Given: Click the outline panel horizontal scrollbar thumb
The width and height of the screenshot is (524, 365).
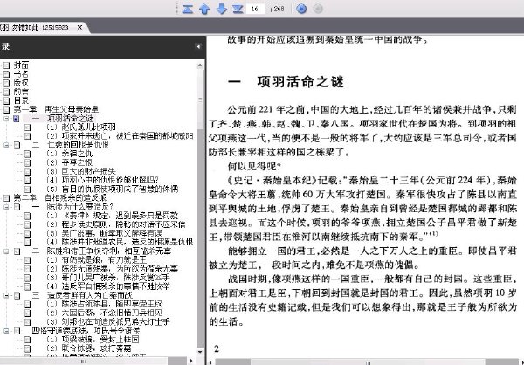Looking at the screenshot, I should pos(84,361).
